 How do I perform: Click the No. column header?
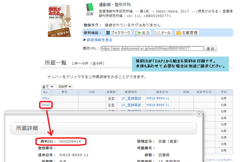(46, 92)
